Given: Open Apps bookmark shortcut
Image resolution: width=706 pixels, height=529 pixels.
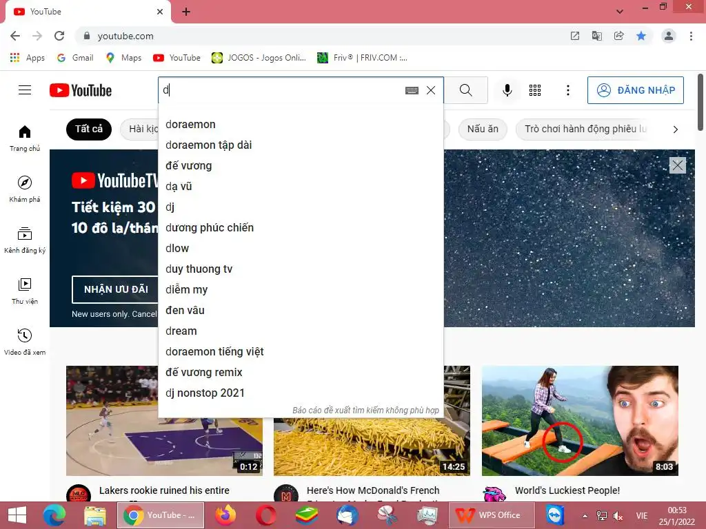Looking at the screenshot, I should [x=28, y=58].
